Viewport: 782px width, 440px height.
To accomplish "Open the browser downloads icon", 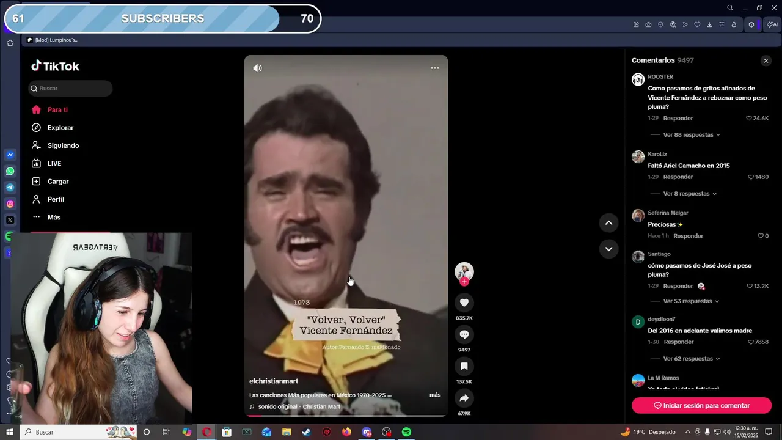I will (x=709, y=24).
